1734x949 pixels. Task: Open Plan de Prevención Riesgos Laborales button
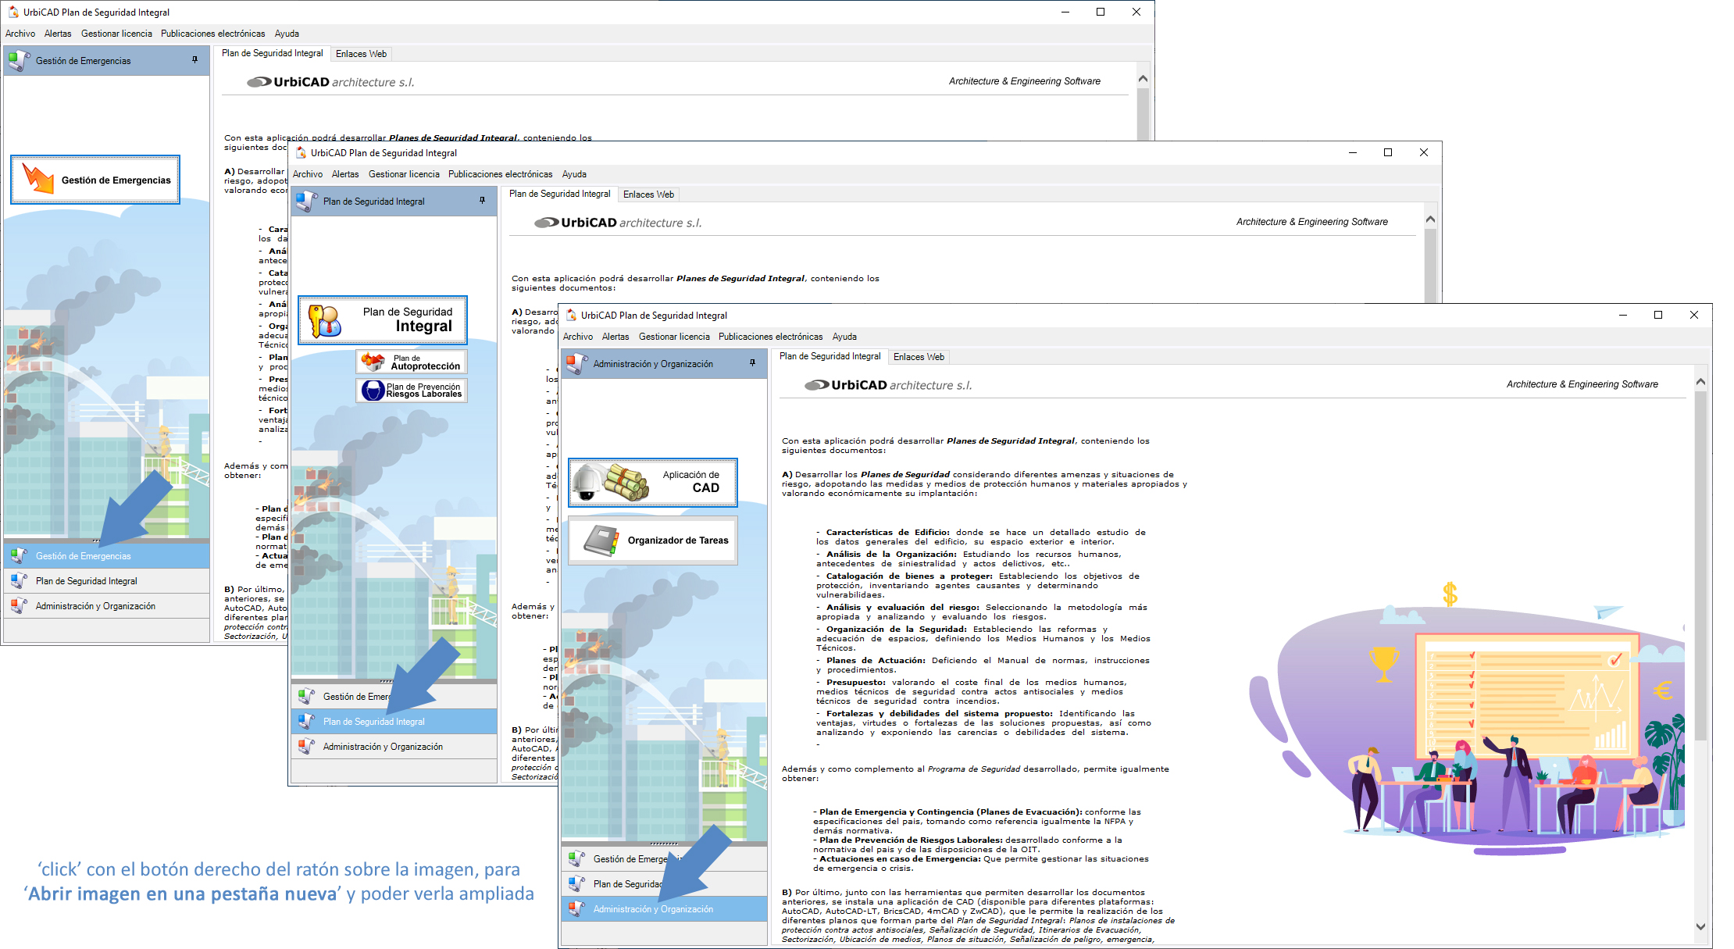(412, 390)
